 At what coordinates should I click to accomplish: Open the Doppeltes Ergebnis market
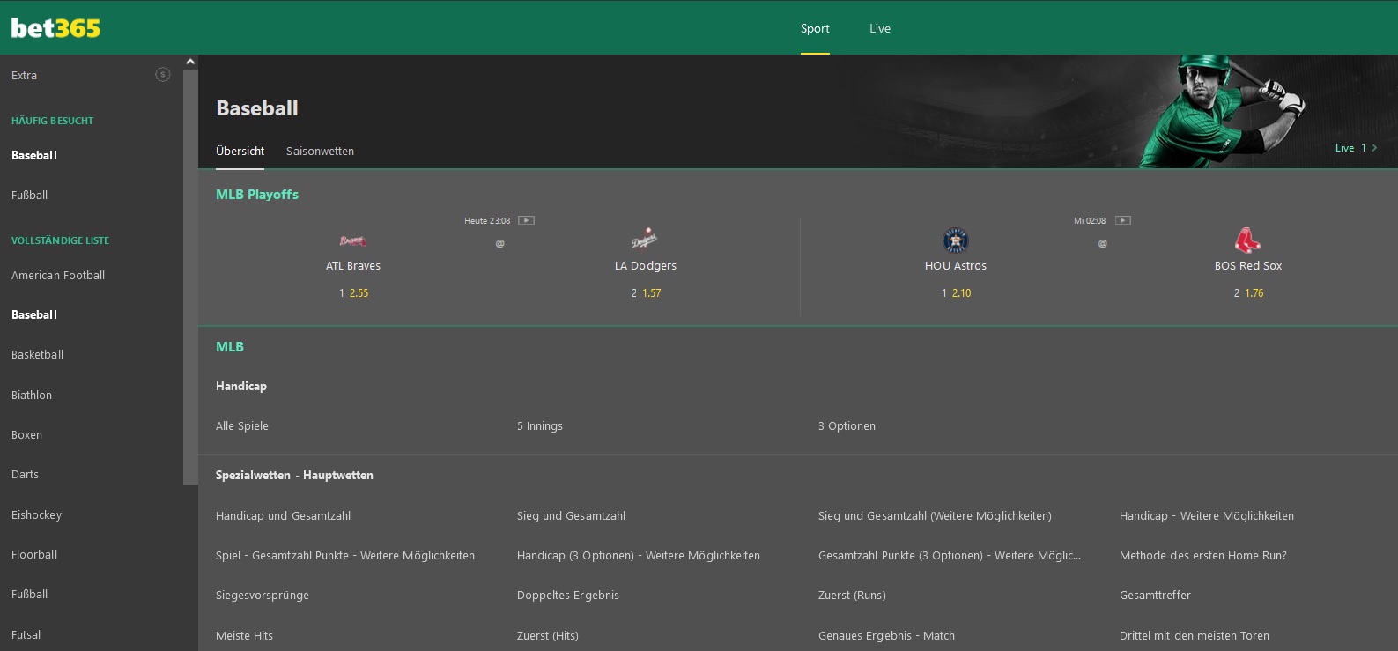pos(568,596)
